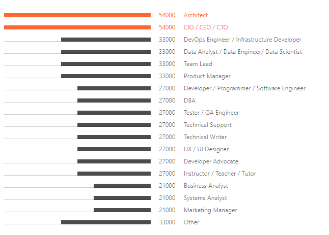Viewport: 329px width, 235px height.
Task: Click the orange CIO / CEO / CTO bar
Action: click(x=77, y=27)
